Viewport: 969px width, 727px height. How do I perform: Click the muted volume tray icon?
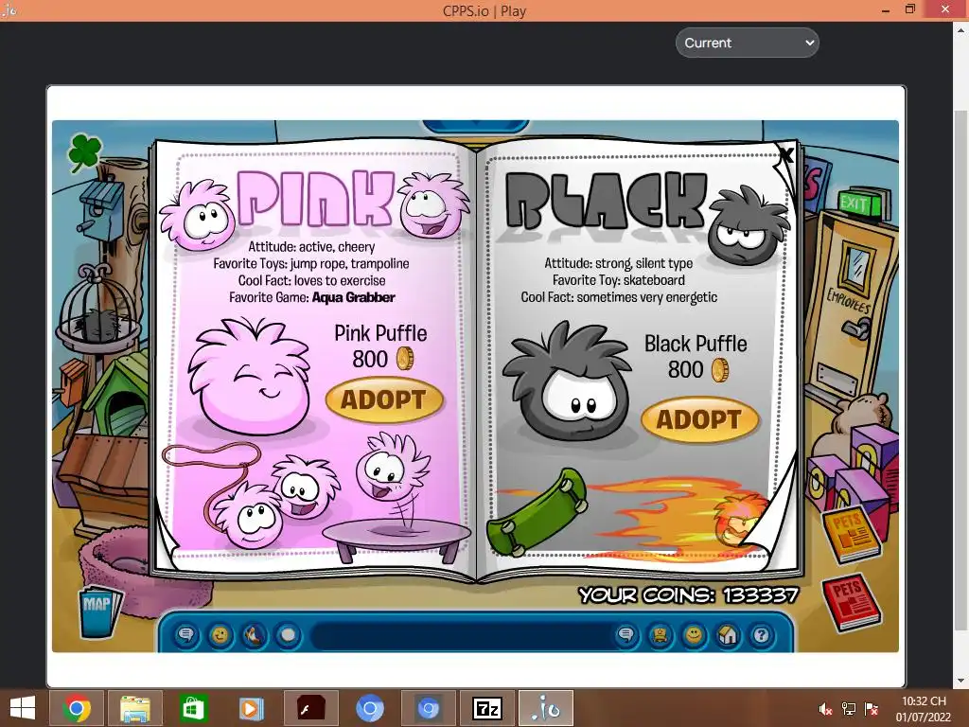824,709
